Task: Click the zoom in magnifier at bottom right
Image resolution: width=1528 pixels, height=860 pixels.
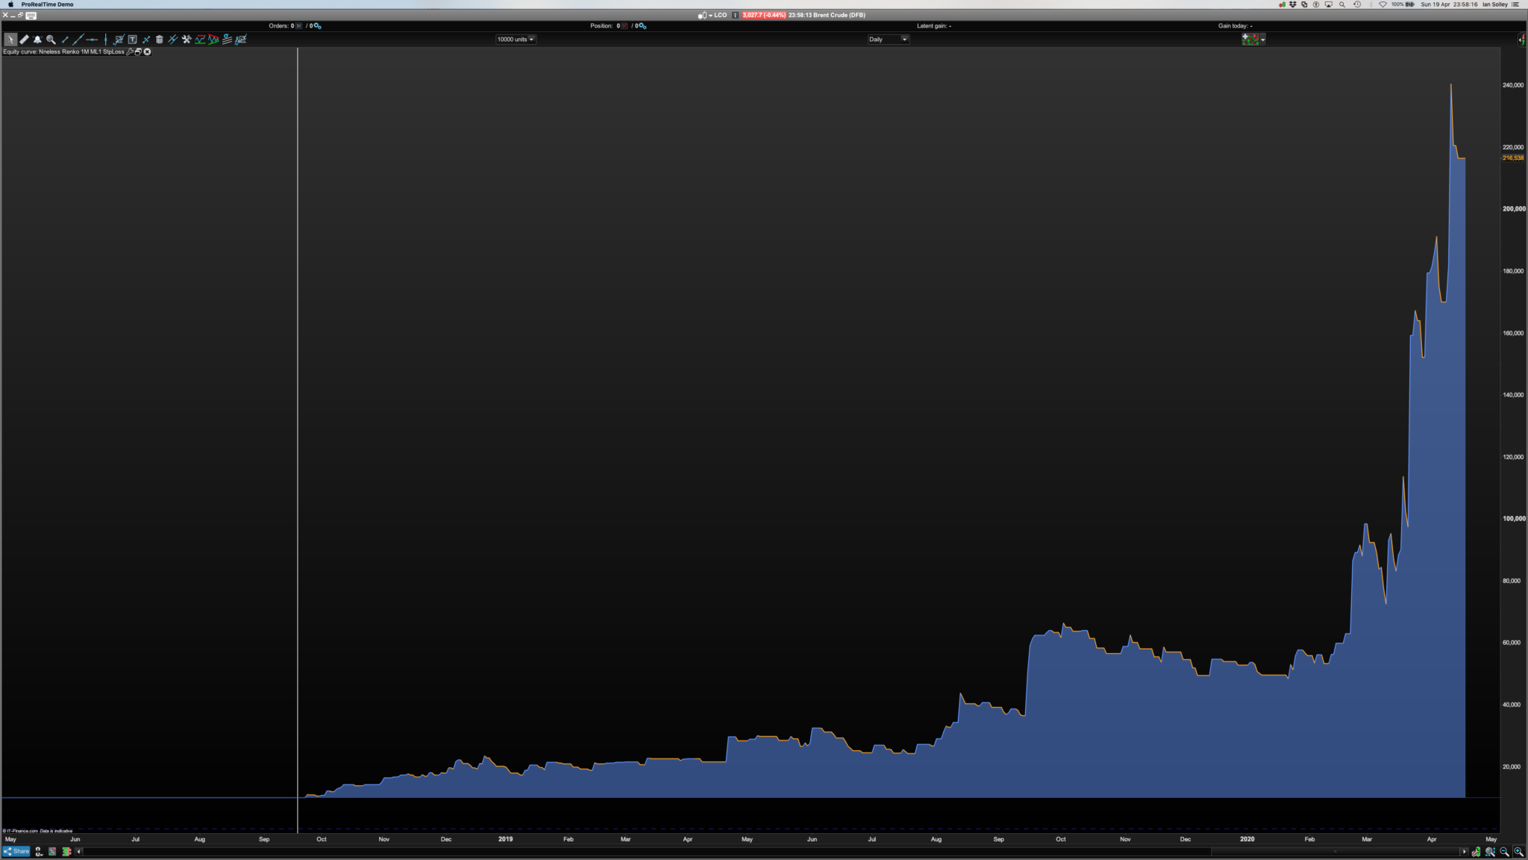Action: tap(1518, 852)
